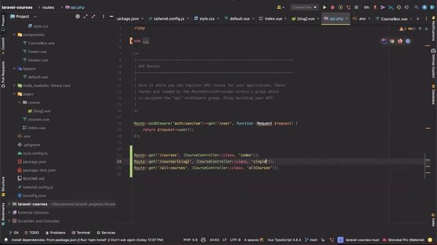Image resolution: width=437 pixels, height=245 pixels.
Task: Open the Project panel options kebab menu
Action: (x=103, y=16)
